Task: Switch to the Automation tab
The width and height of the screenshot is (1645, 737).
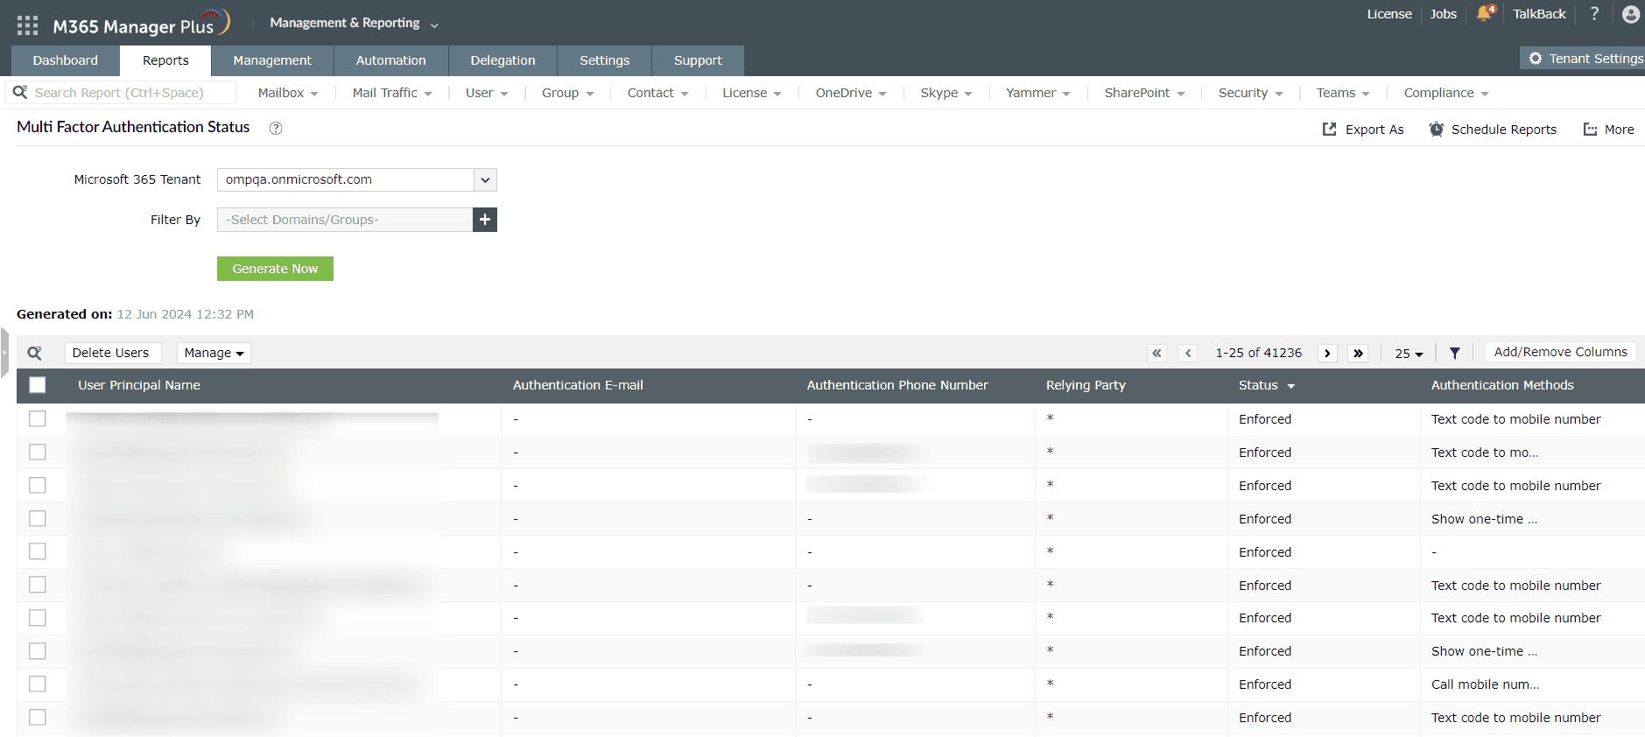Action: (x=390, y=60)
